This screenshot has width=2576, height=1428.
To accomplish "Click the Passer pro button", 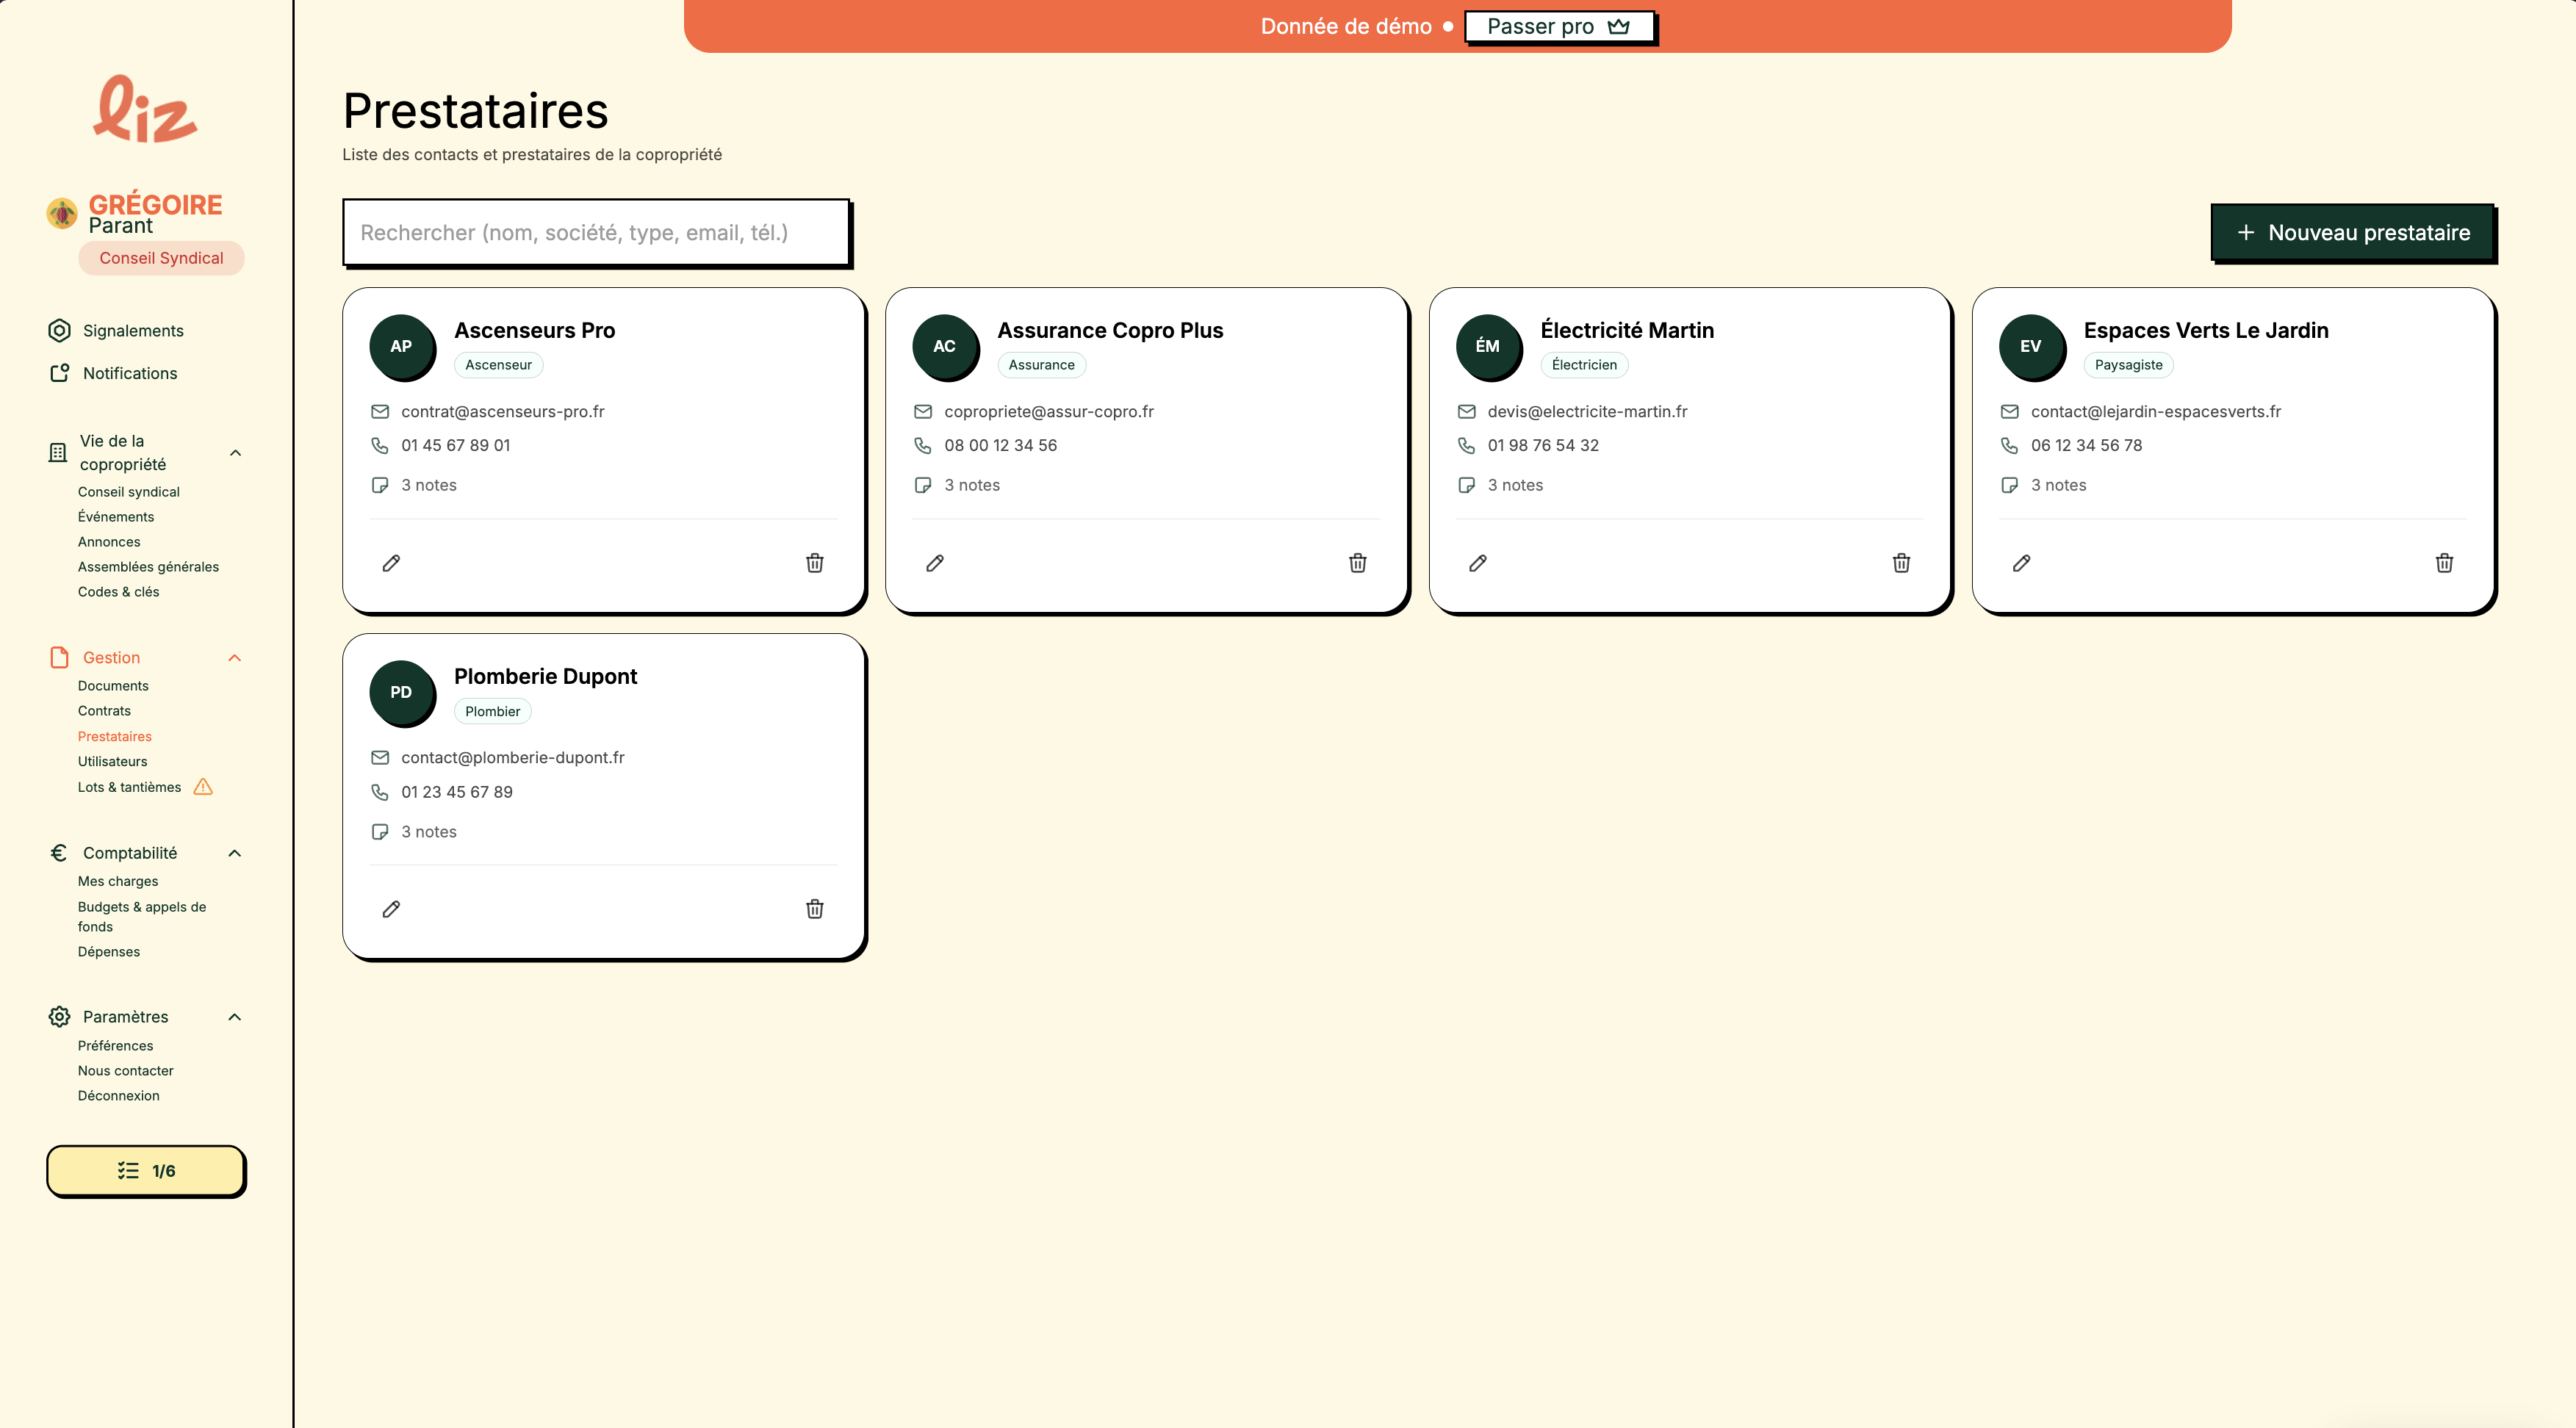I will (1559, 27).
